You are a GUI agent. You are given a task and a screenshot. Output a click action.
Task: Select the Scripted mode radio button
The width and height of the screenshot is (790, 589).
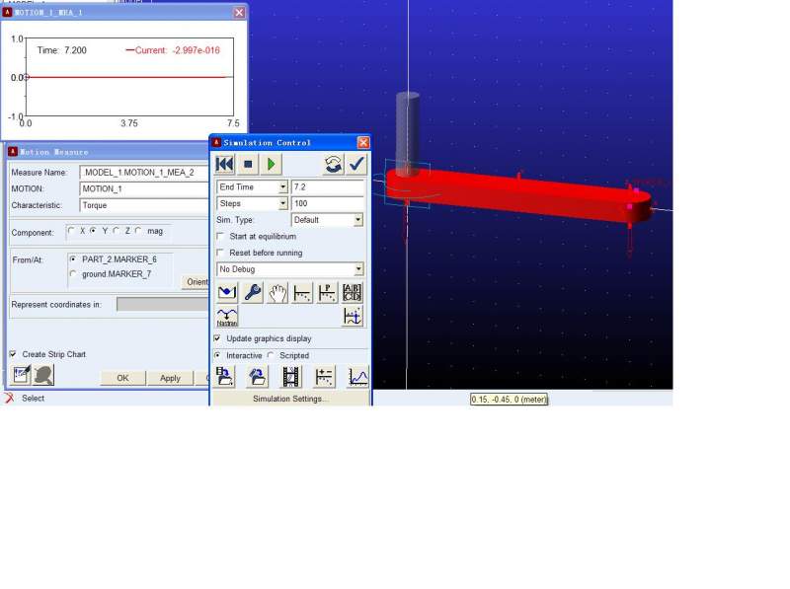pyautogui.click(x=271, y=355)
